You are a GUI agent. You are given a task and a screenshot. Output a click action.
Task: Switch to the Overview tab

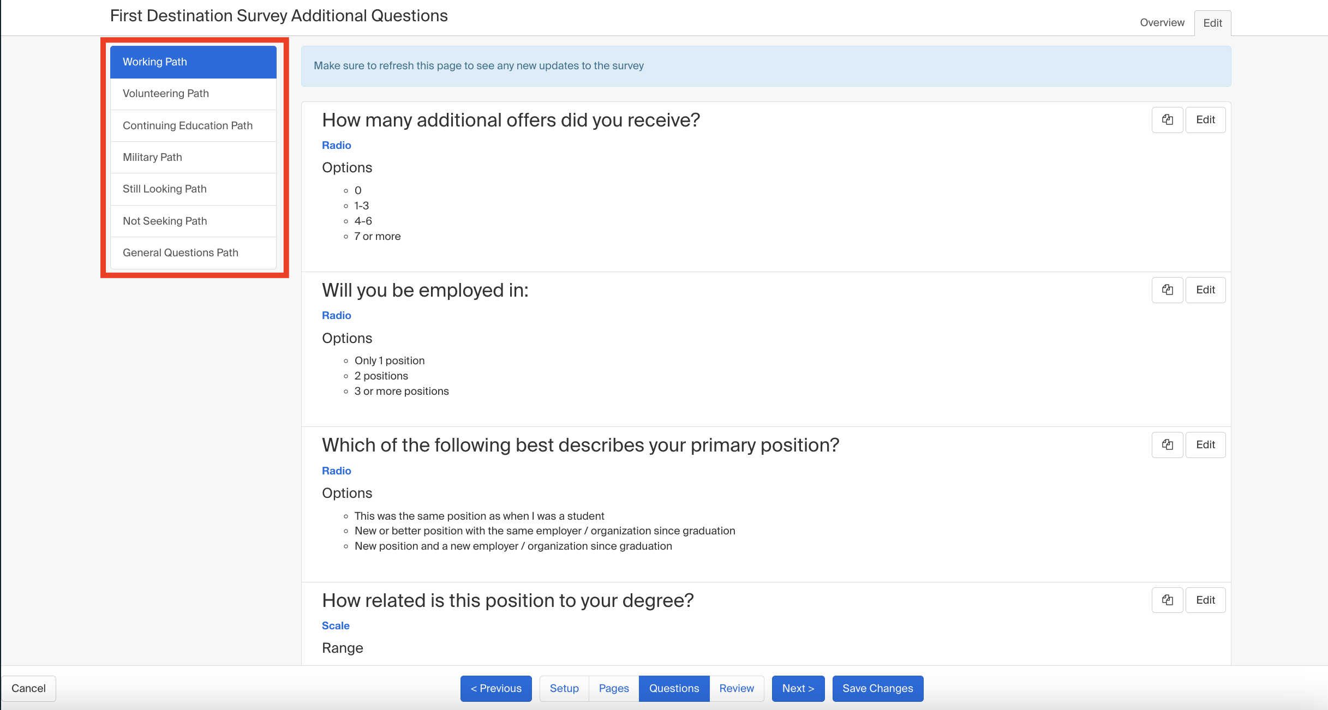[x=1161, y=22]
